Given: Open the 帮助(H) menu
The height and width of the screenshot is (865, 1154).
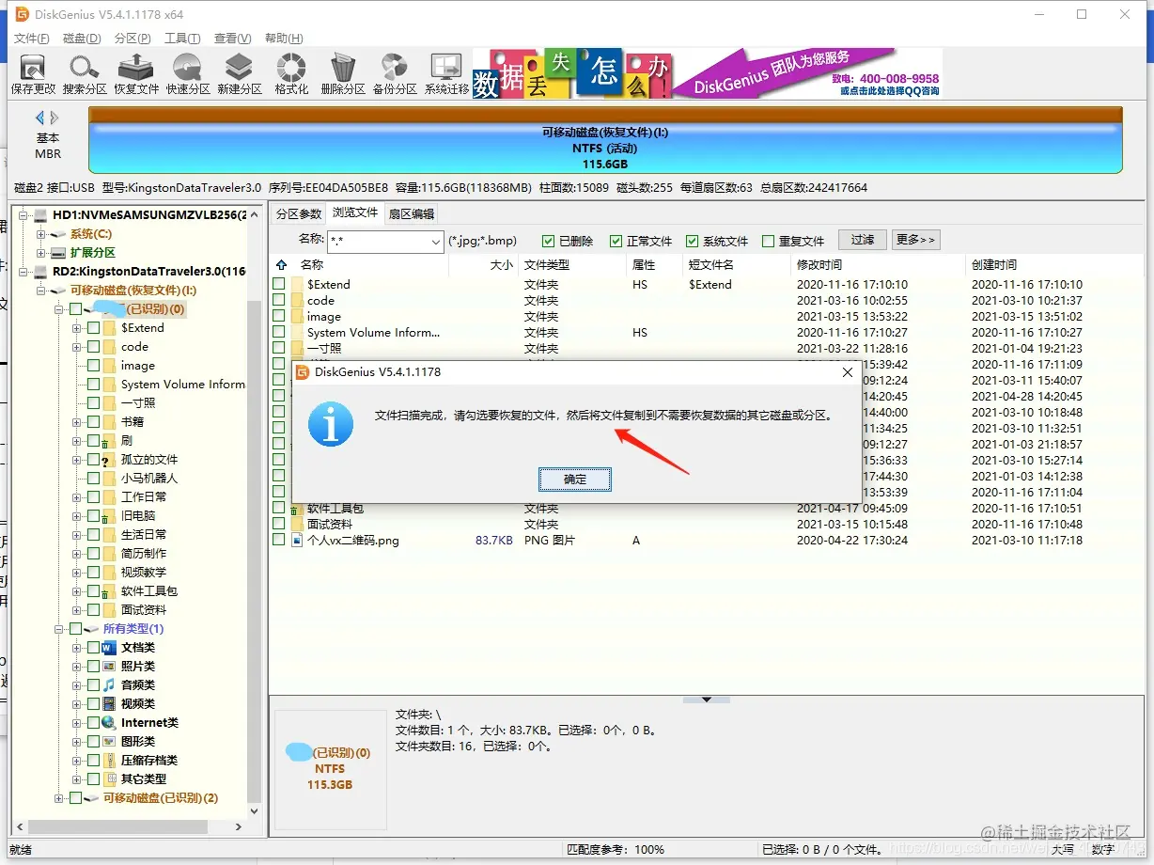Looking at the screenshot, I should (284, 39).
